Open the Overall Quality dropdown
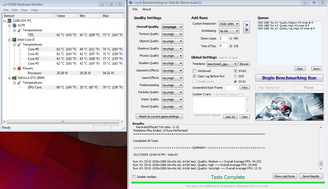Viewport: 328px width, 189px height. click(172, 27)
